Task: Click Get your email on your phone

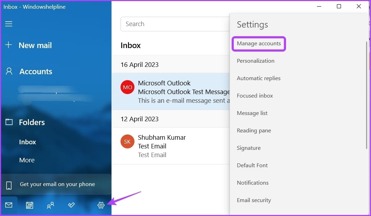Action: click(x=56, y=184)
